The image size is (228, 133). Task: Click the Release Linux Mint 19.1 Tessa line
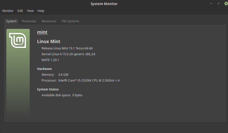coord(69,48)
